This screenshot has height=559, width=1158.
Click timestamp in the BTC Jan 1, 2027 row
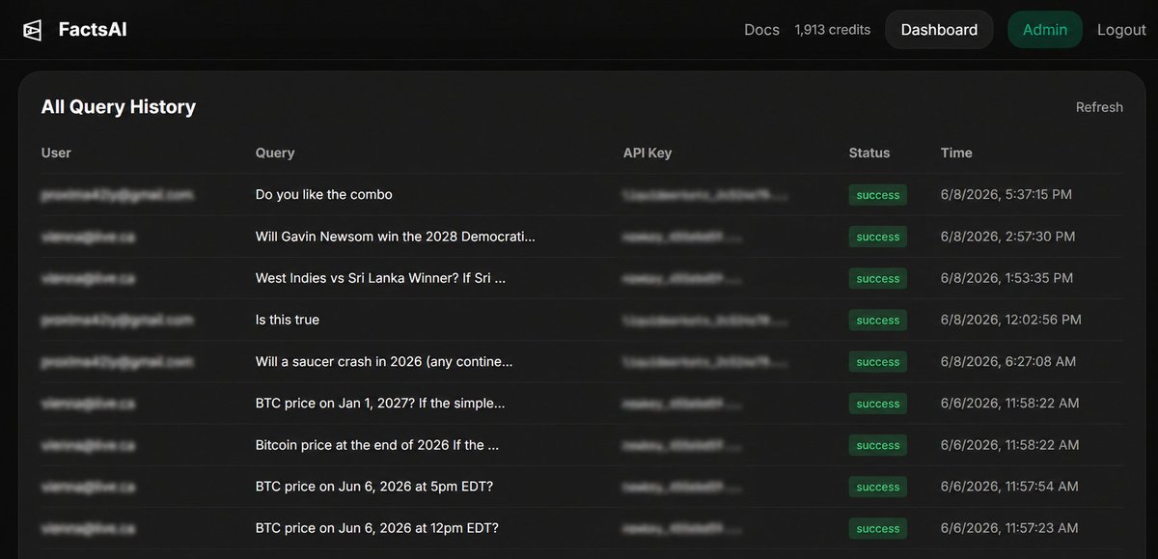click(1010, 404)
